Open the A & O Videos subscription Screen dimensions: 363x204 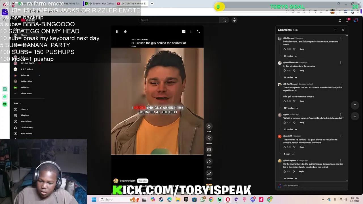[x=27, y=69]
